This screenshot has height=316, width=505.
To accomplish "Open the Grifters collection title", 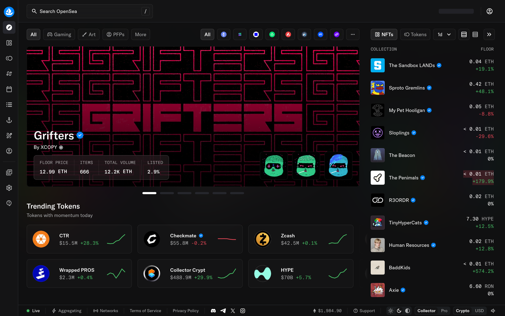I will (54, 136).
